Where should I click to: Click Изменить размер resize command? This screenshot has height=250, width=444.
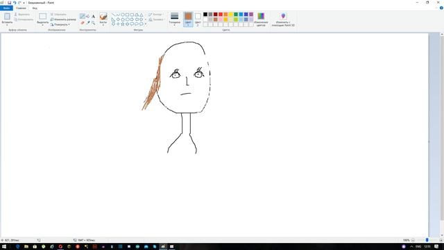63,19
